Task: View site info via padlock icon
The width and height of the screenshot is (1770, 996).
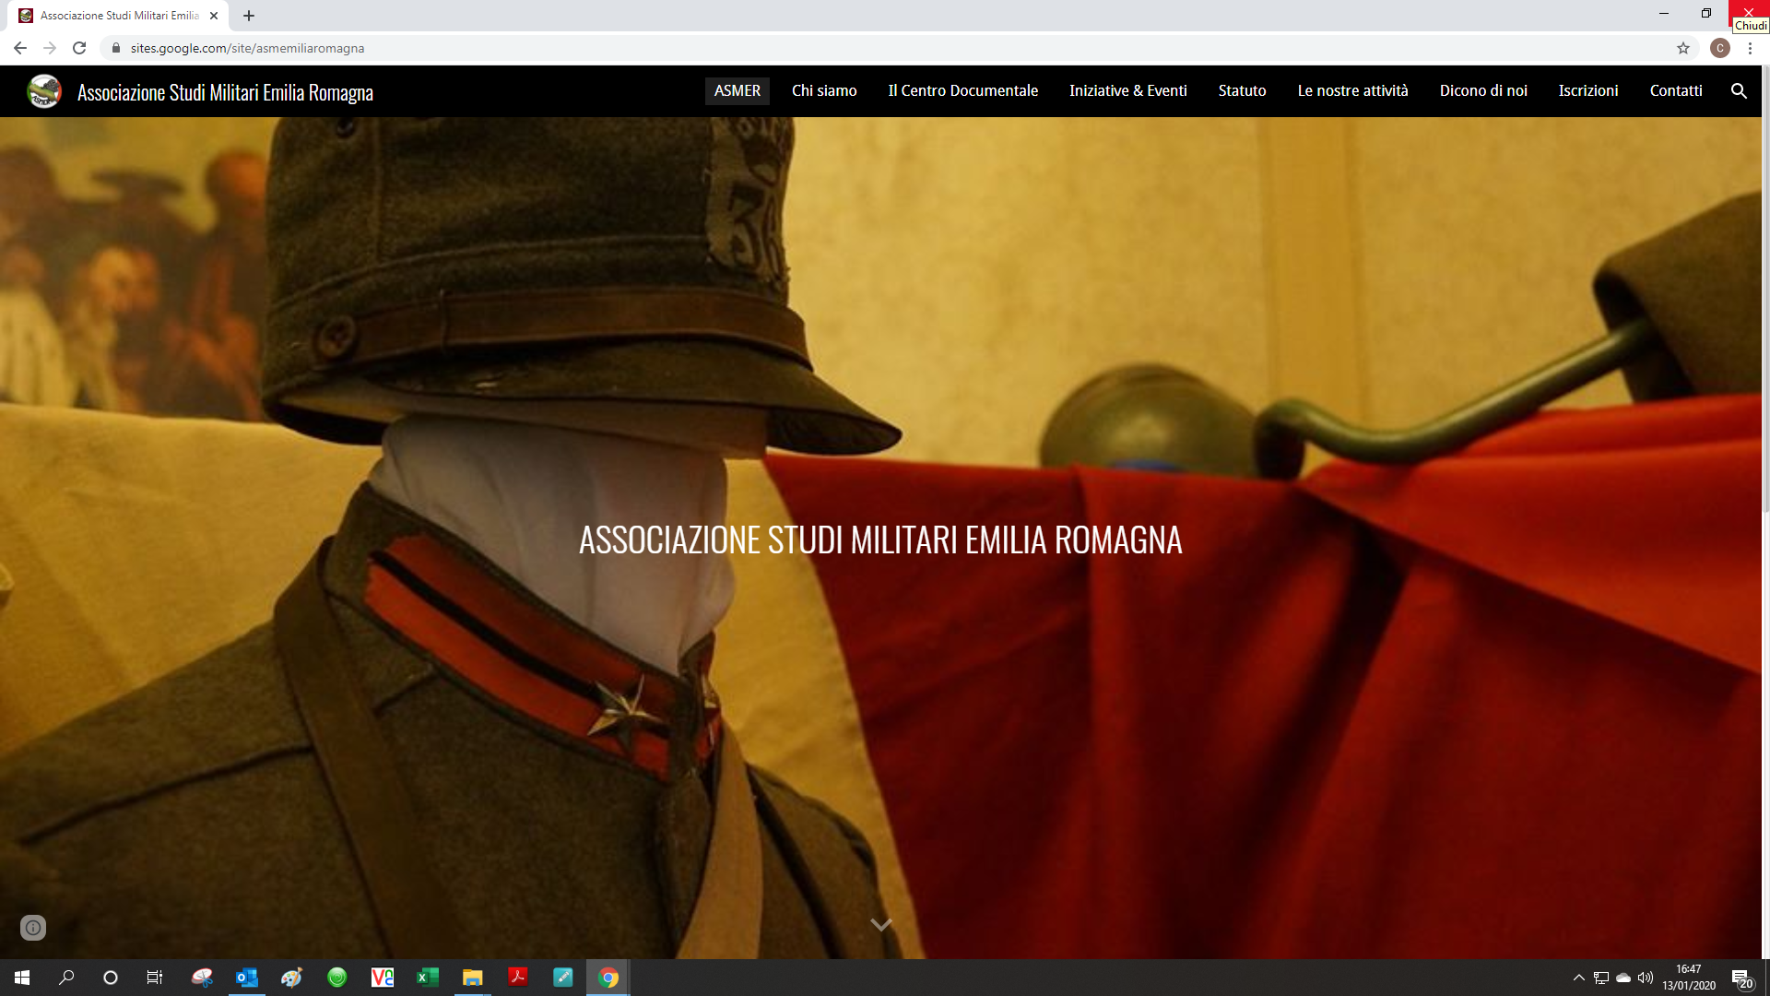Action: click(x=116, y=48)
